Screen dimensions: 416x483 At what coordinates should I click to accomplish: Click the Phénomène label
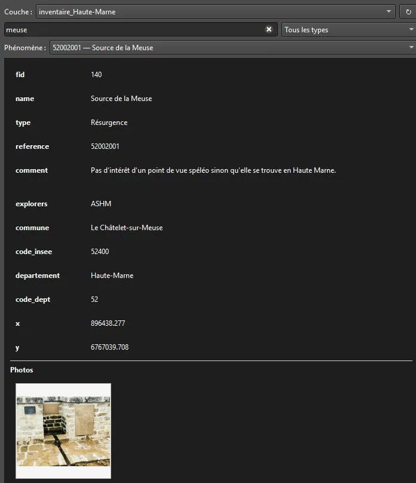(x=25, y=47)
